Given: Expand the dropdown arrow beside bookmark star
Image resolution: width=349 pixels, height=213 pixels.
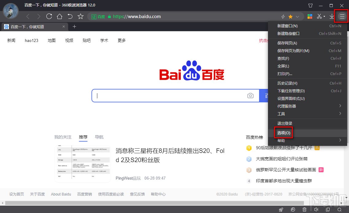Looking at the screenshot, I should [297, 17].
